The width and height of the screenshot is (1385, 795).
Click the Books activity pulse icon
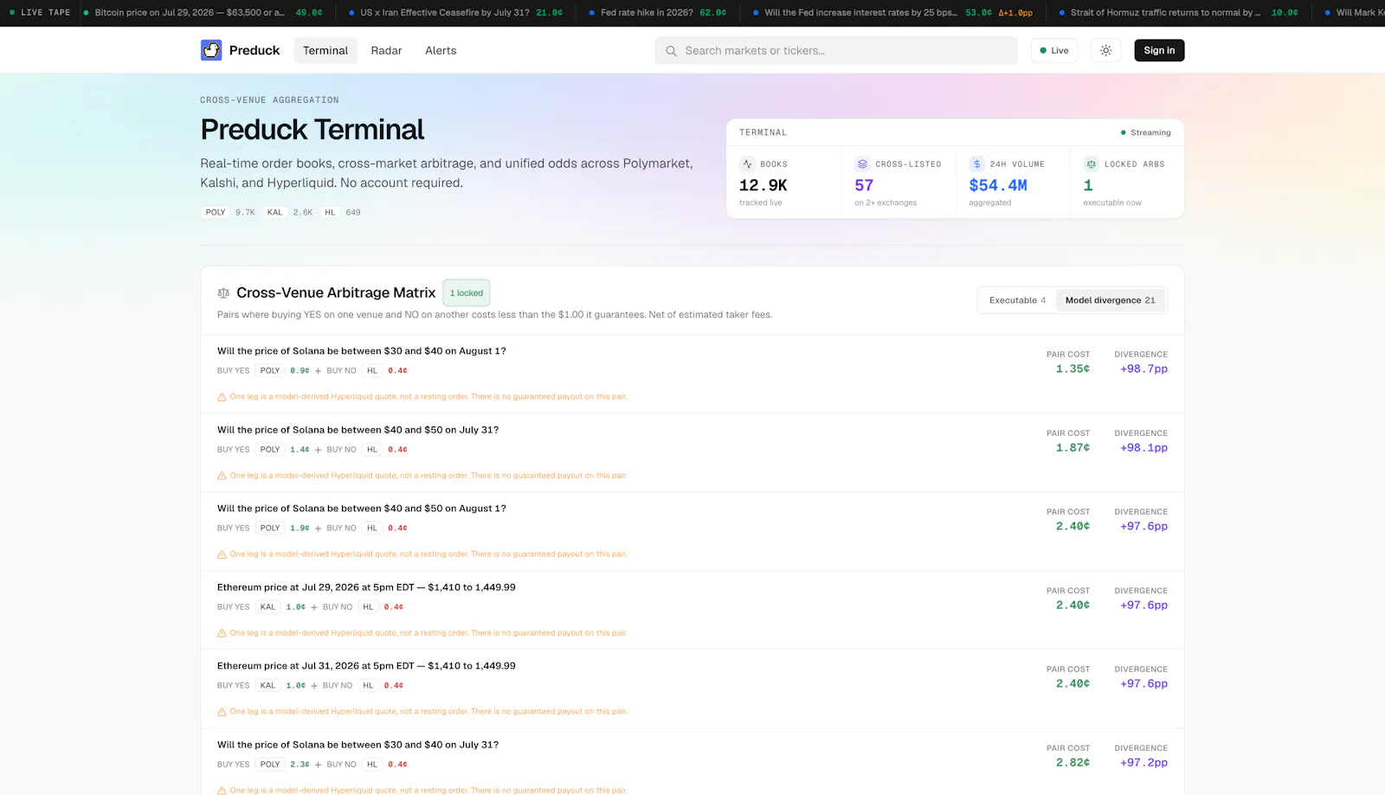[747, 163]
